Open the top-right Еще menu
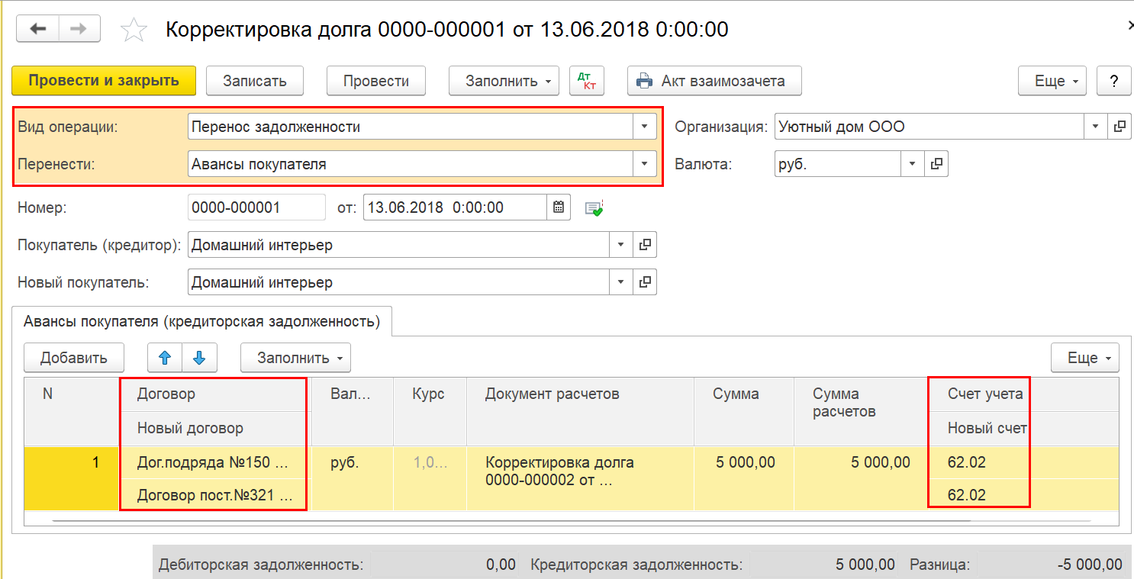Viewport: 1134px width, 579px height. tap(1052, 81)
